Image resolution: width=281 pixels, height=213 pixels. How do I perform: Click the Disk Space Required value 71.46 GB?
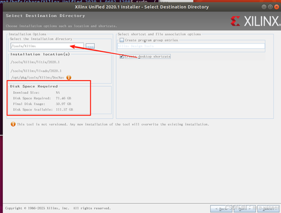(63, 98)
